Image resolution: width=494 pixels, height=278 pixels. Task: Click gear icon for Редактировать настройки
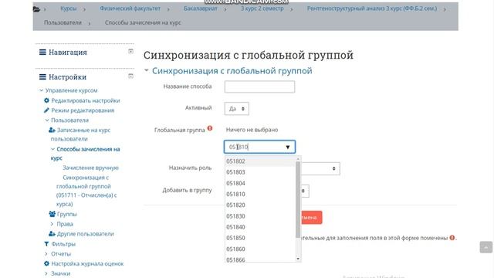[46, 100]
